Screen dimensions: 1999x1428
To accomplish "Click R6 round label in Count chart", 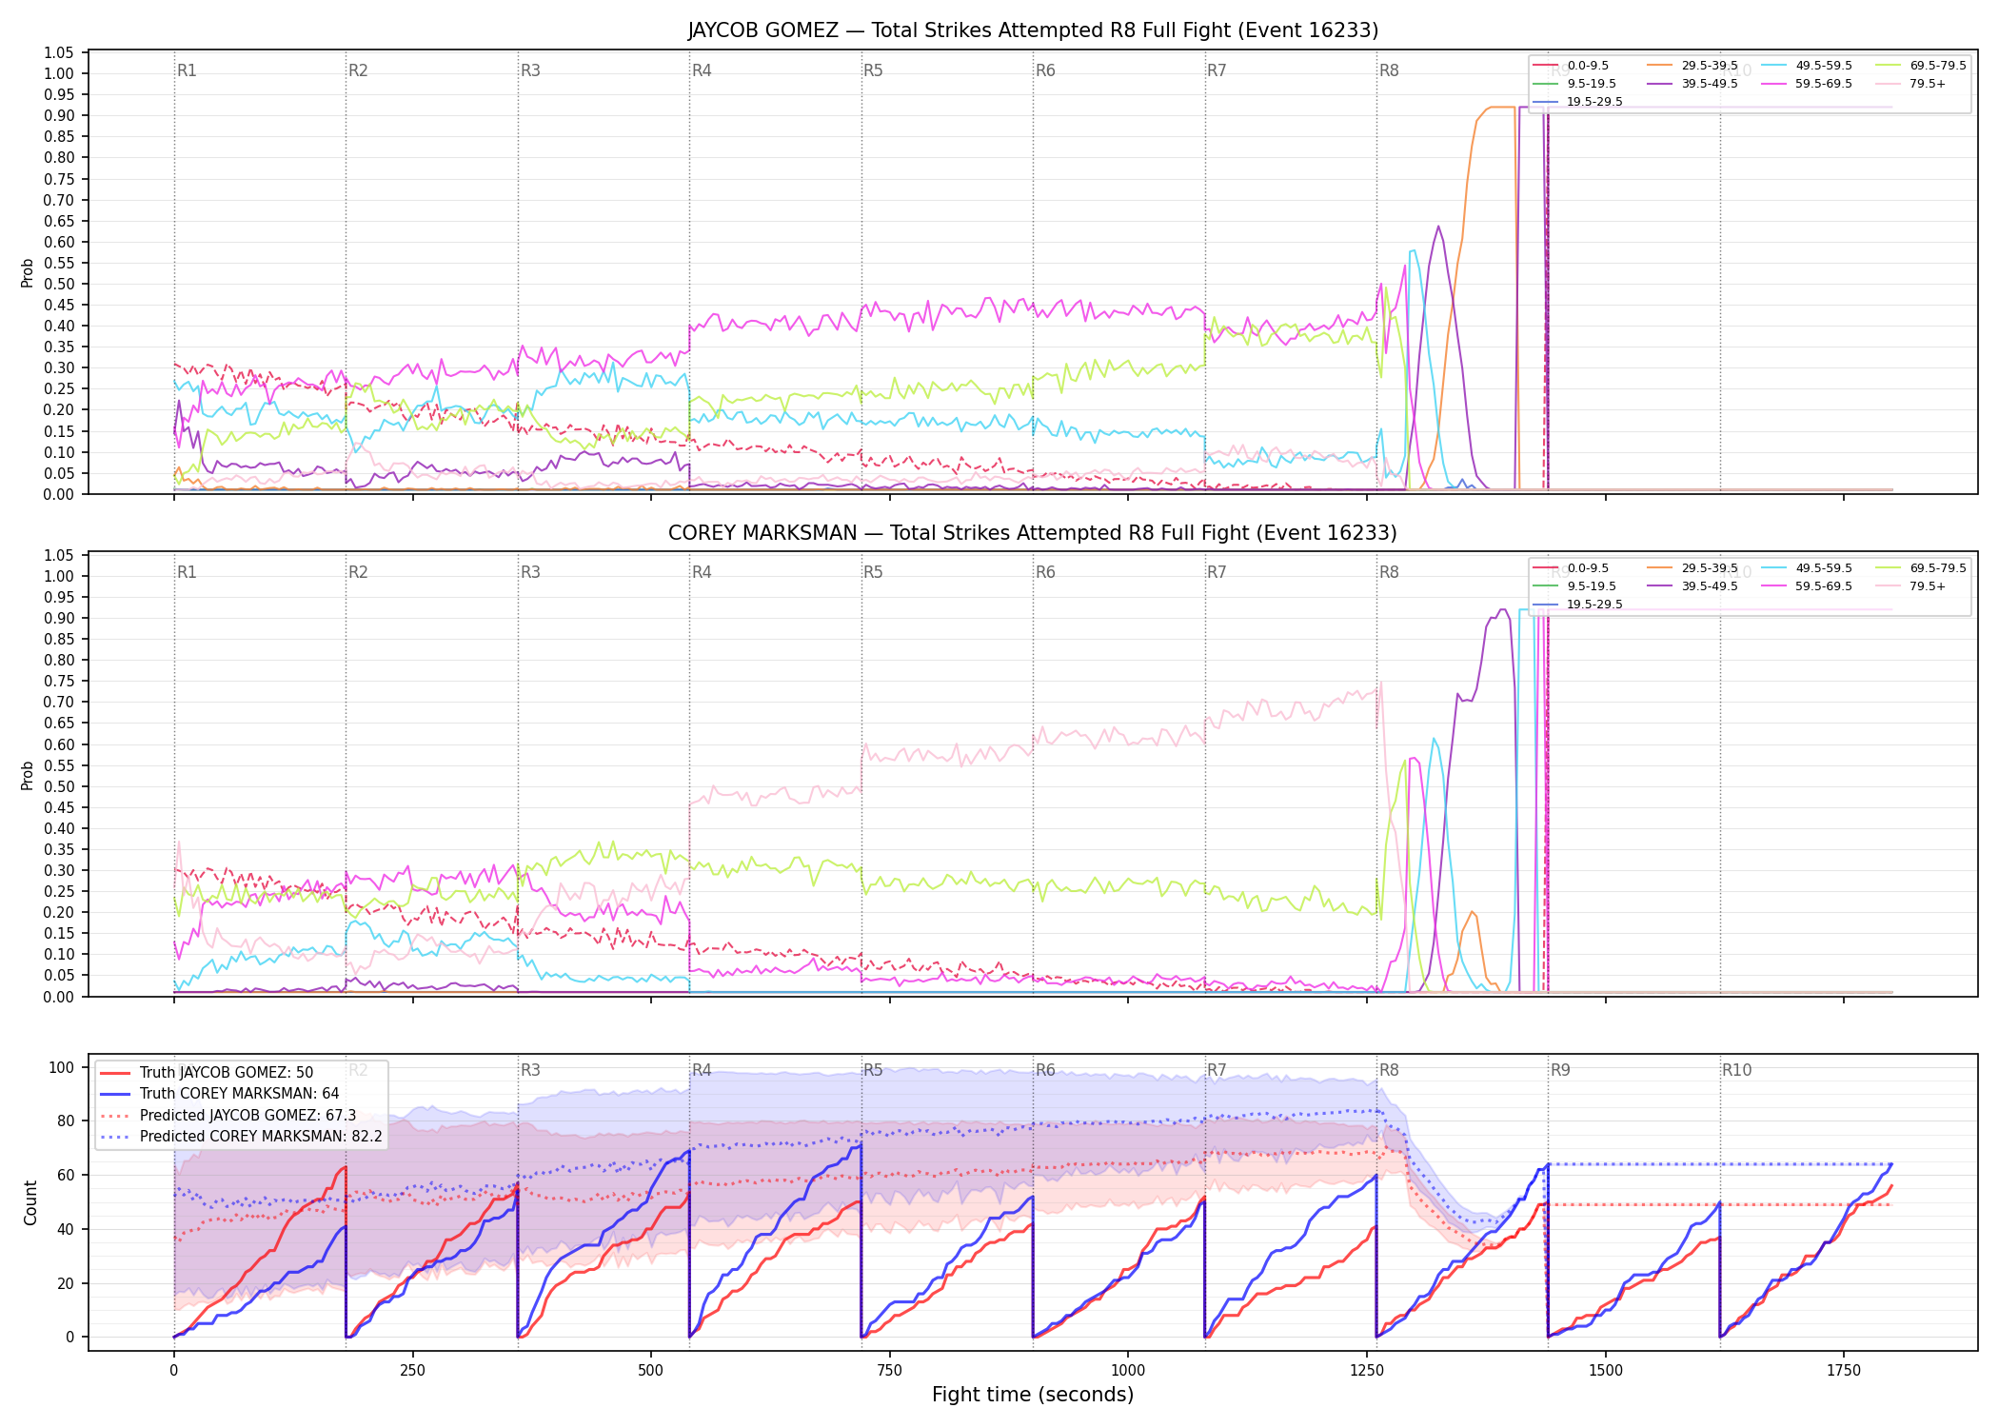I will pos(1045,1071).
